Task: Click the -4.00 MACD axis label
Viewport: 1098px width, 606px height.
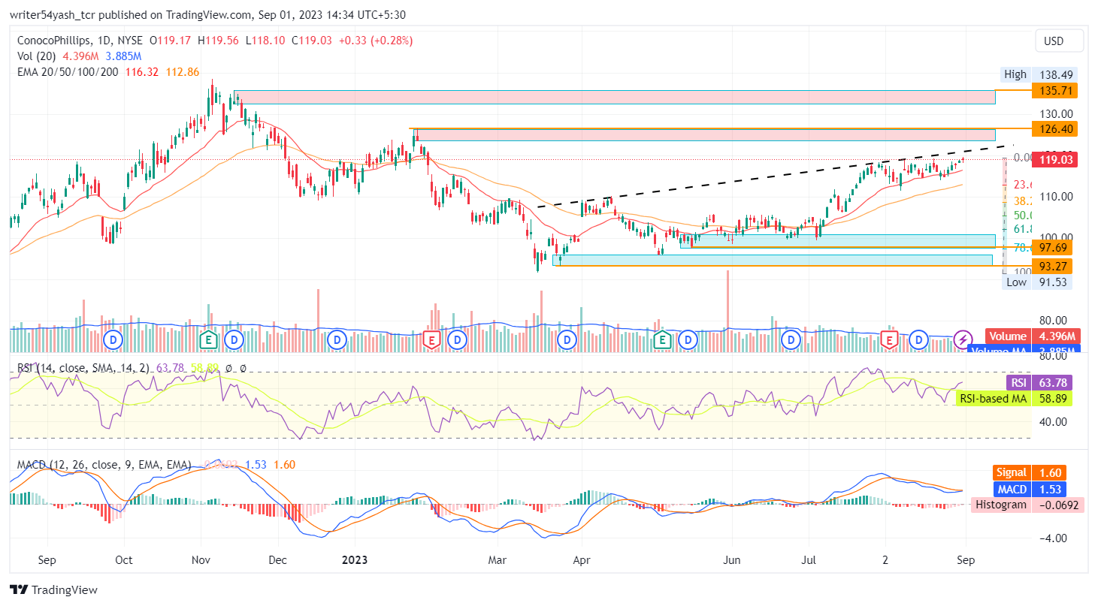Action: click(1053, 538)
